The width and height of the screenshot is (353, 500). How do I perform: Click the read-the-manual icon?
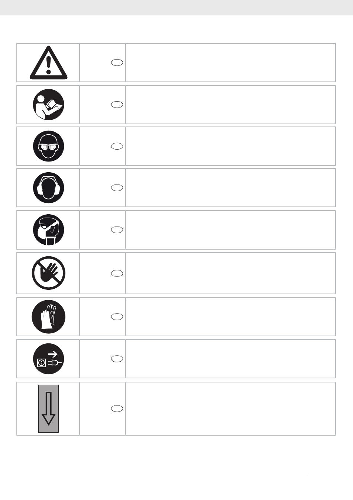click(49, 105)
